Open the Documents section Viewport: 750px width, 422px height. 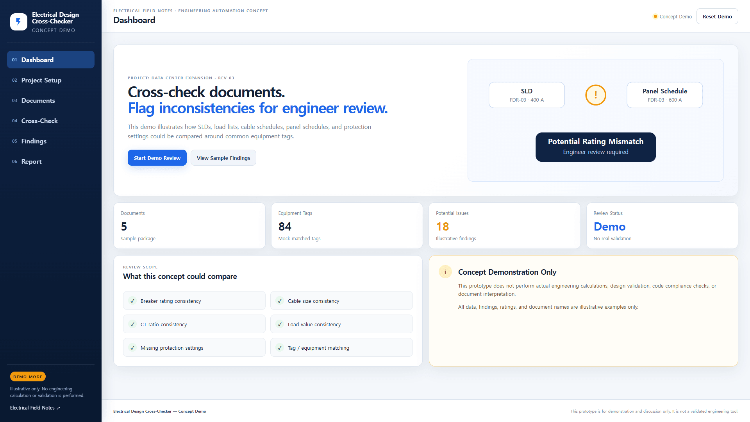(51, 100)
